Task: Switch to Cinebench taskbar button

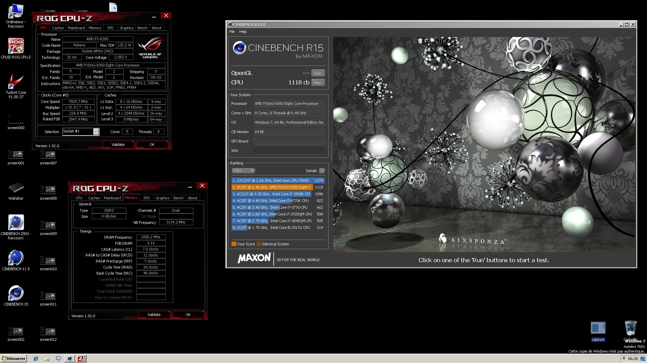Action: (69, 359)
